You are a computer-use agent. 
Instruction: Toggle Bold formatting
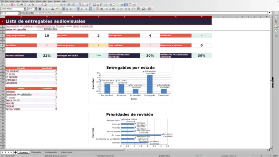(40, 9)
